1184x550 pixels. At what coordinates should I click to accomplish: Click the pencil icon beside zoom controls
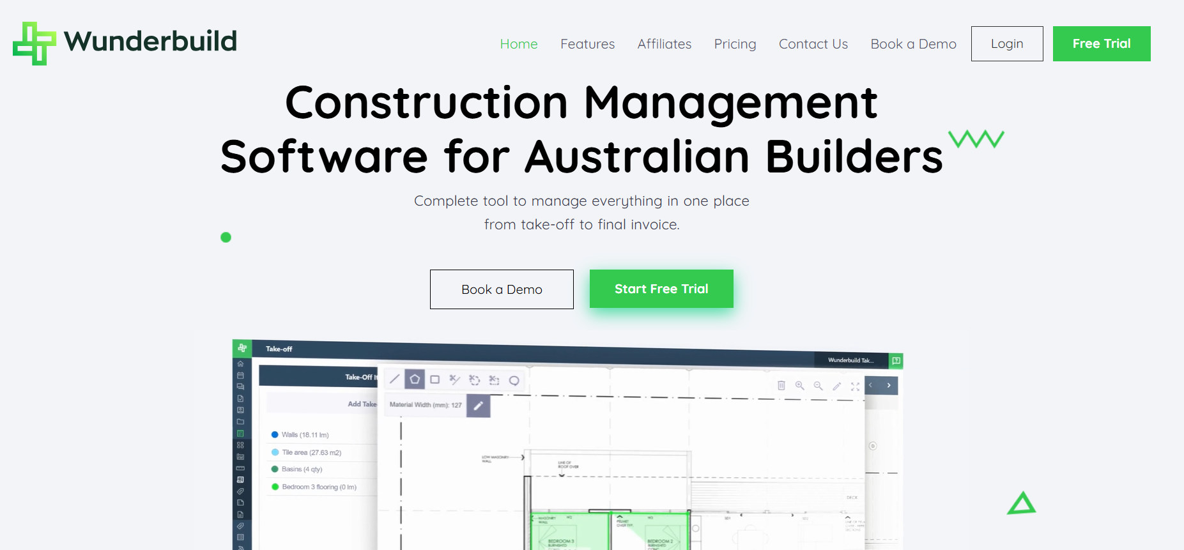[x=837, y=386]
